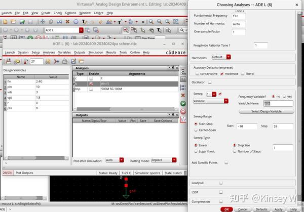Viewport: 304px width, 212px height.
Task: Click the Analyses panel horizontal scrollbar
Action: [126, 109]
